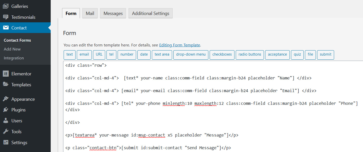
Task: Click the Appearance paintbrush icon
Action: tap(6, 99)
